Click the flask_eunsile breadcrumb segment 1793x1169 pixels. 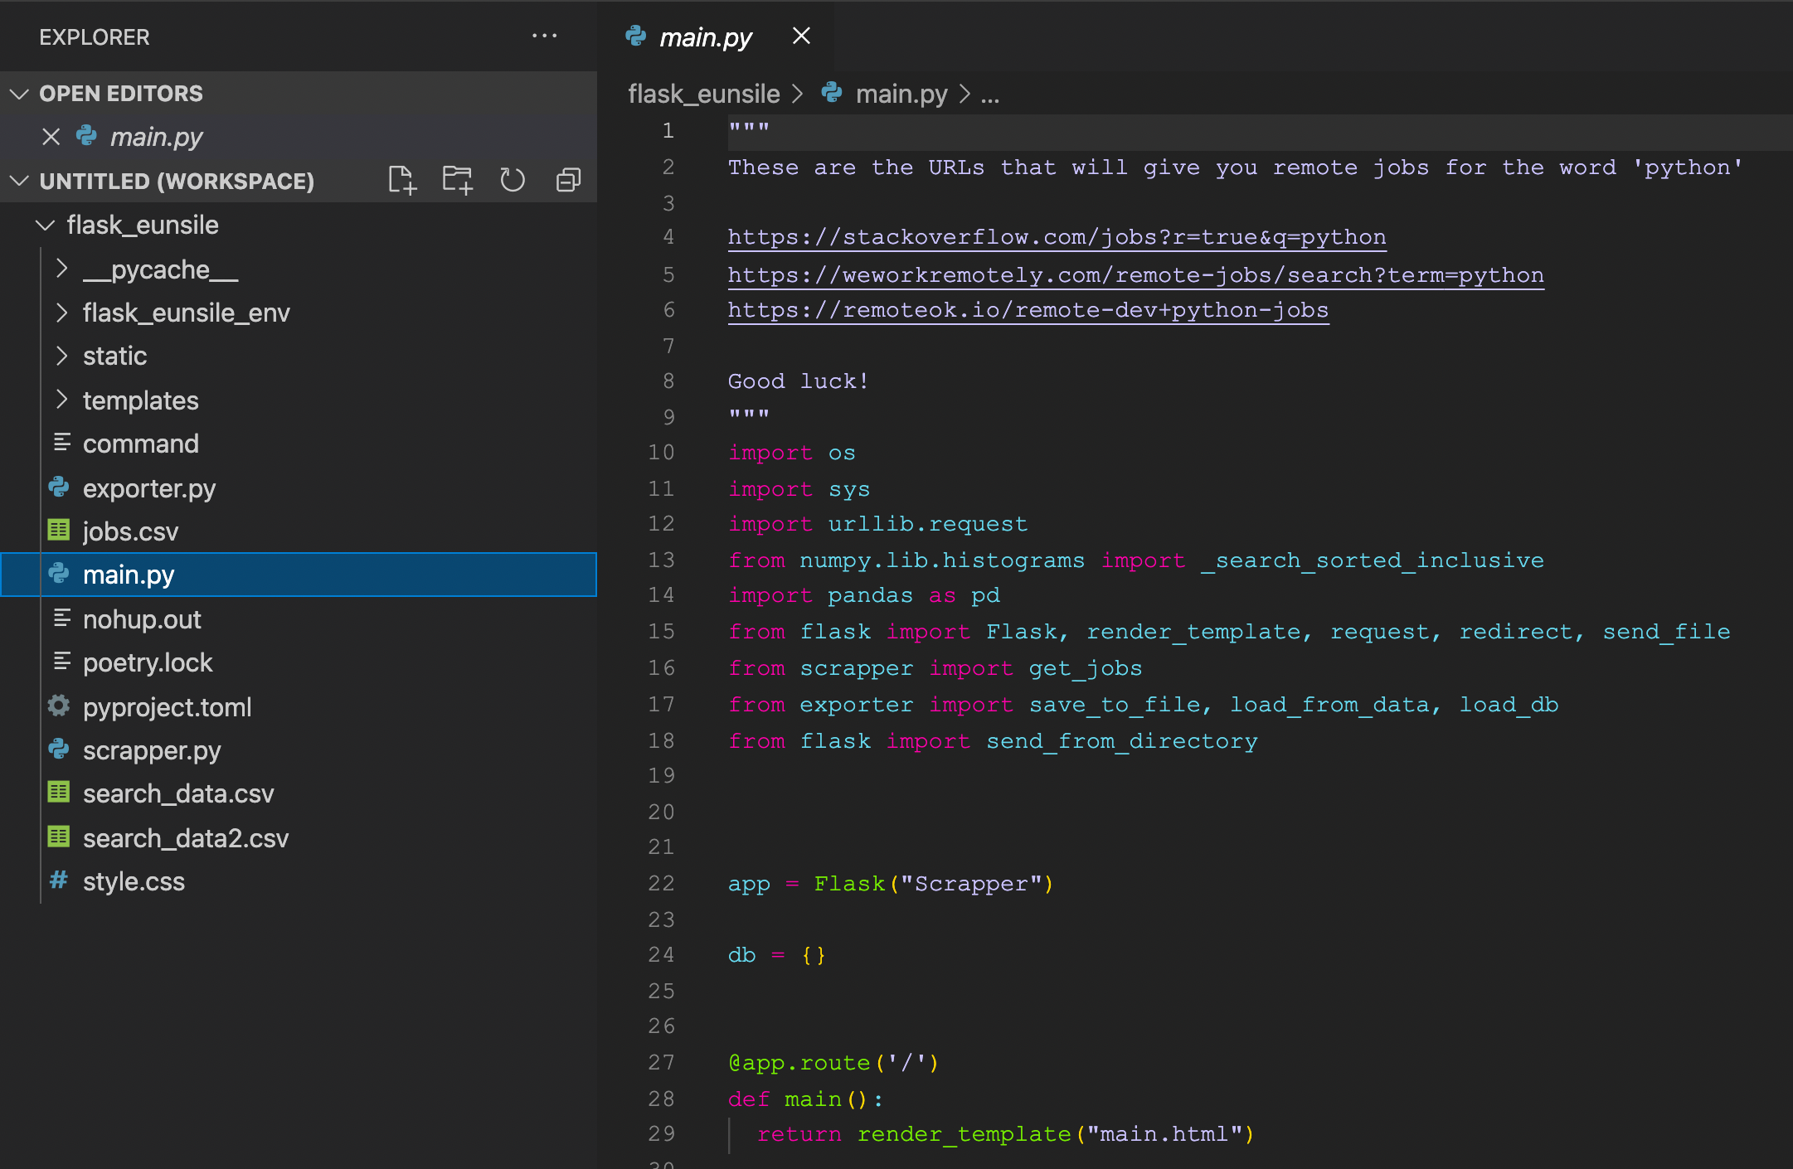tap(703, 95)
